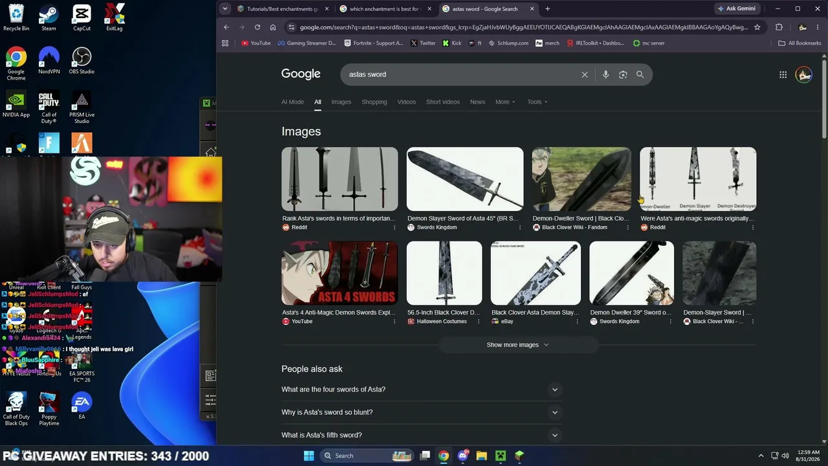The width and height of the screenshot is (828, 466).
Task: Clear the Google search box text
Action: [584, 74]
